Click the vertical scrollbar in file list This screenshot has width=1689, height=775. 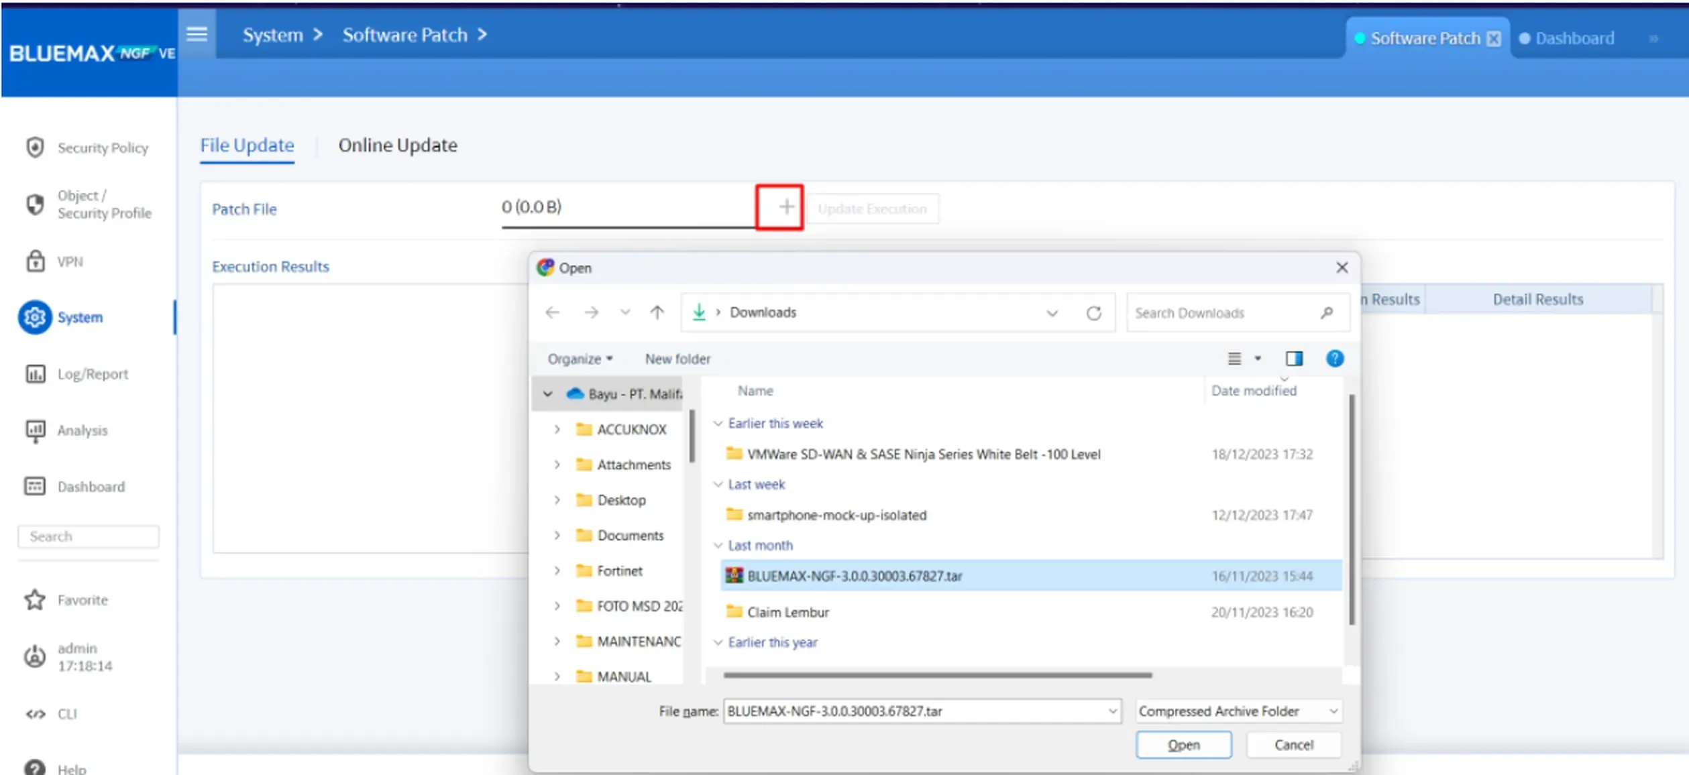point(1351,510)
